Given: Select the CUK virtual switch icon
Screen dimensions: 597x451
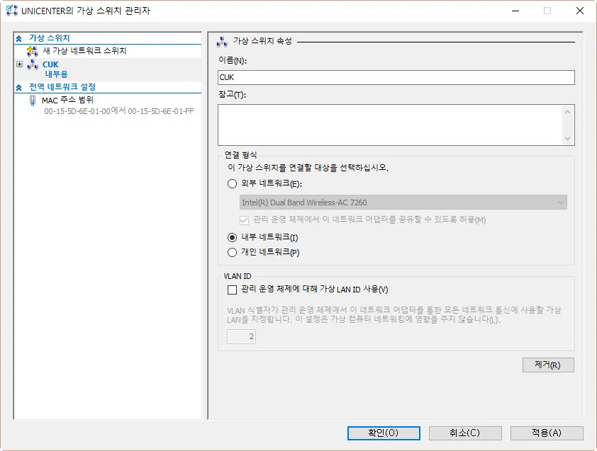Looking at the screenshot, I should pos(31,64).
